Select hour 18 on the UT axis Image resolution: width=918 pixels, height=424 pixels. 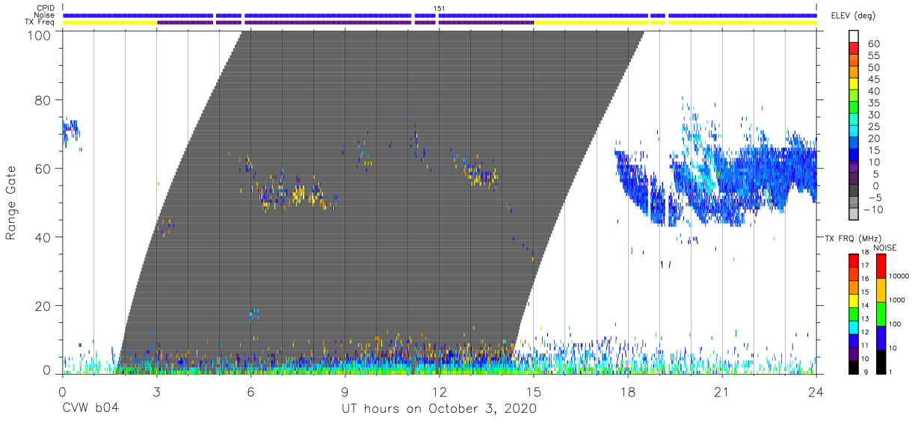628,392
